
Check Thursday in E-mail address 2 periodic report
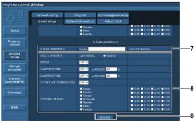click(81, 102)
